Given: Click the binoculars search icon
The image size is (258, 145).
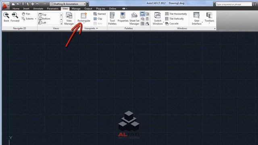Looking at the screenshot, I should (x=254, y=4).
